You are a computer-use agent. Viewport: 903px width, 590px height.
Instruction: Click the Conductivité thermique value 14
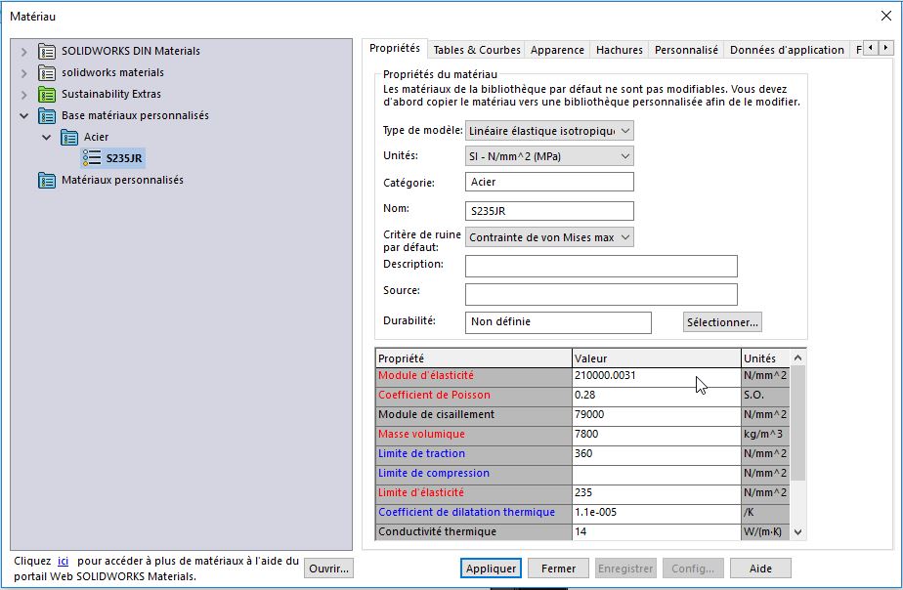657,532
